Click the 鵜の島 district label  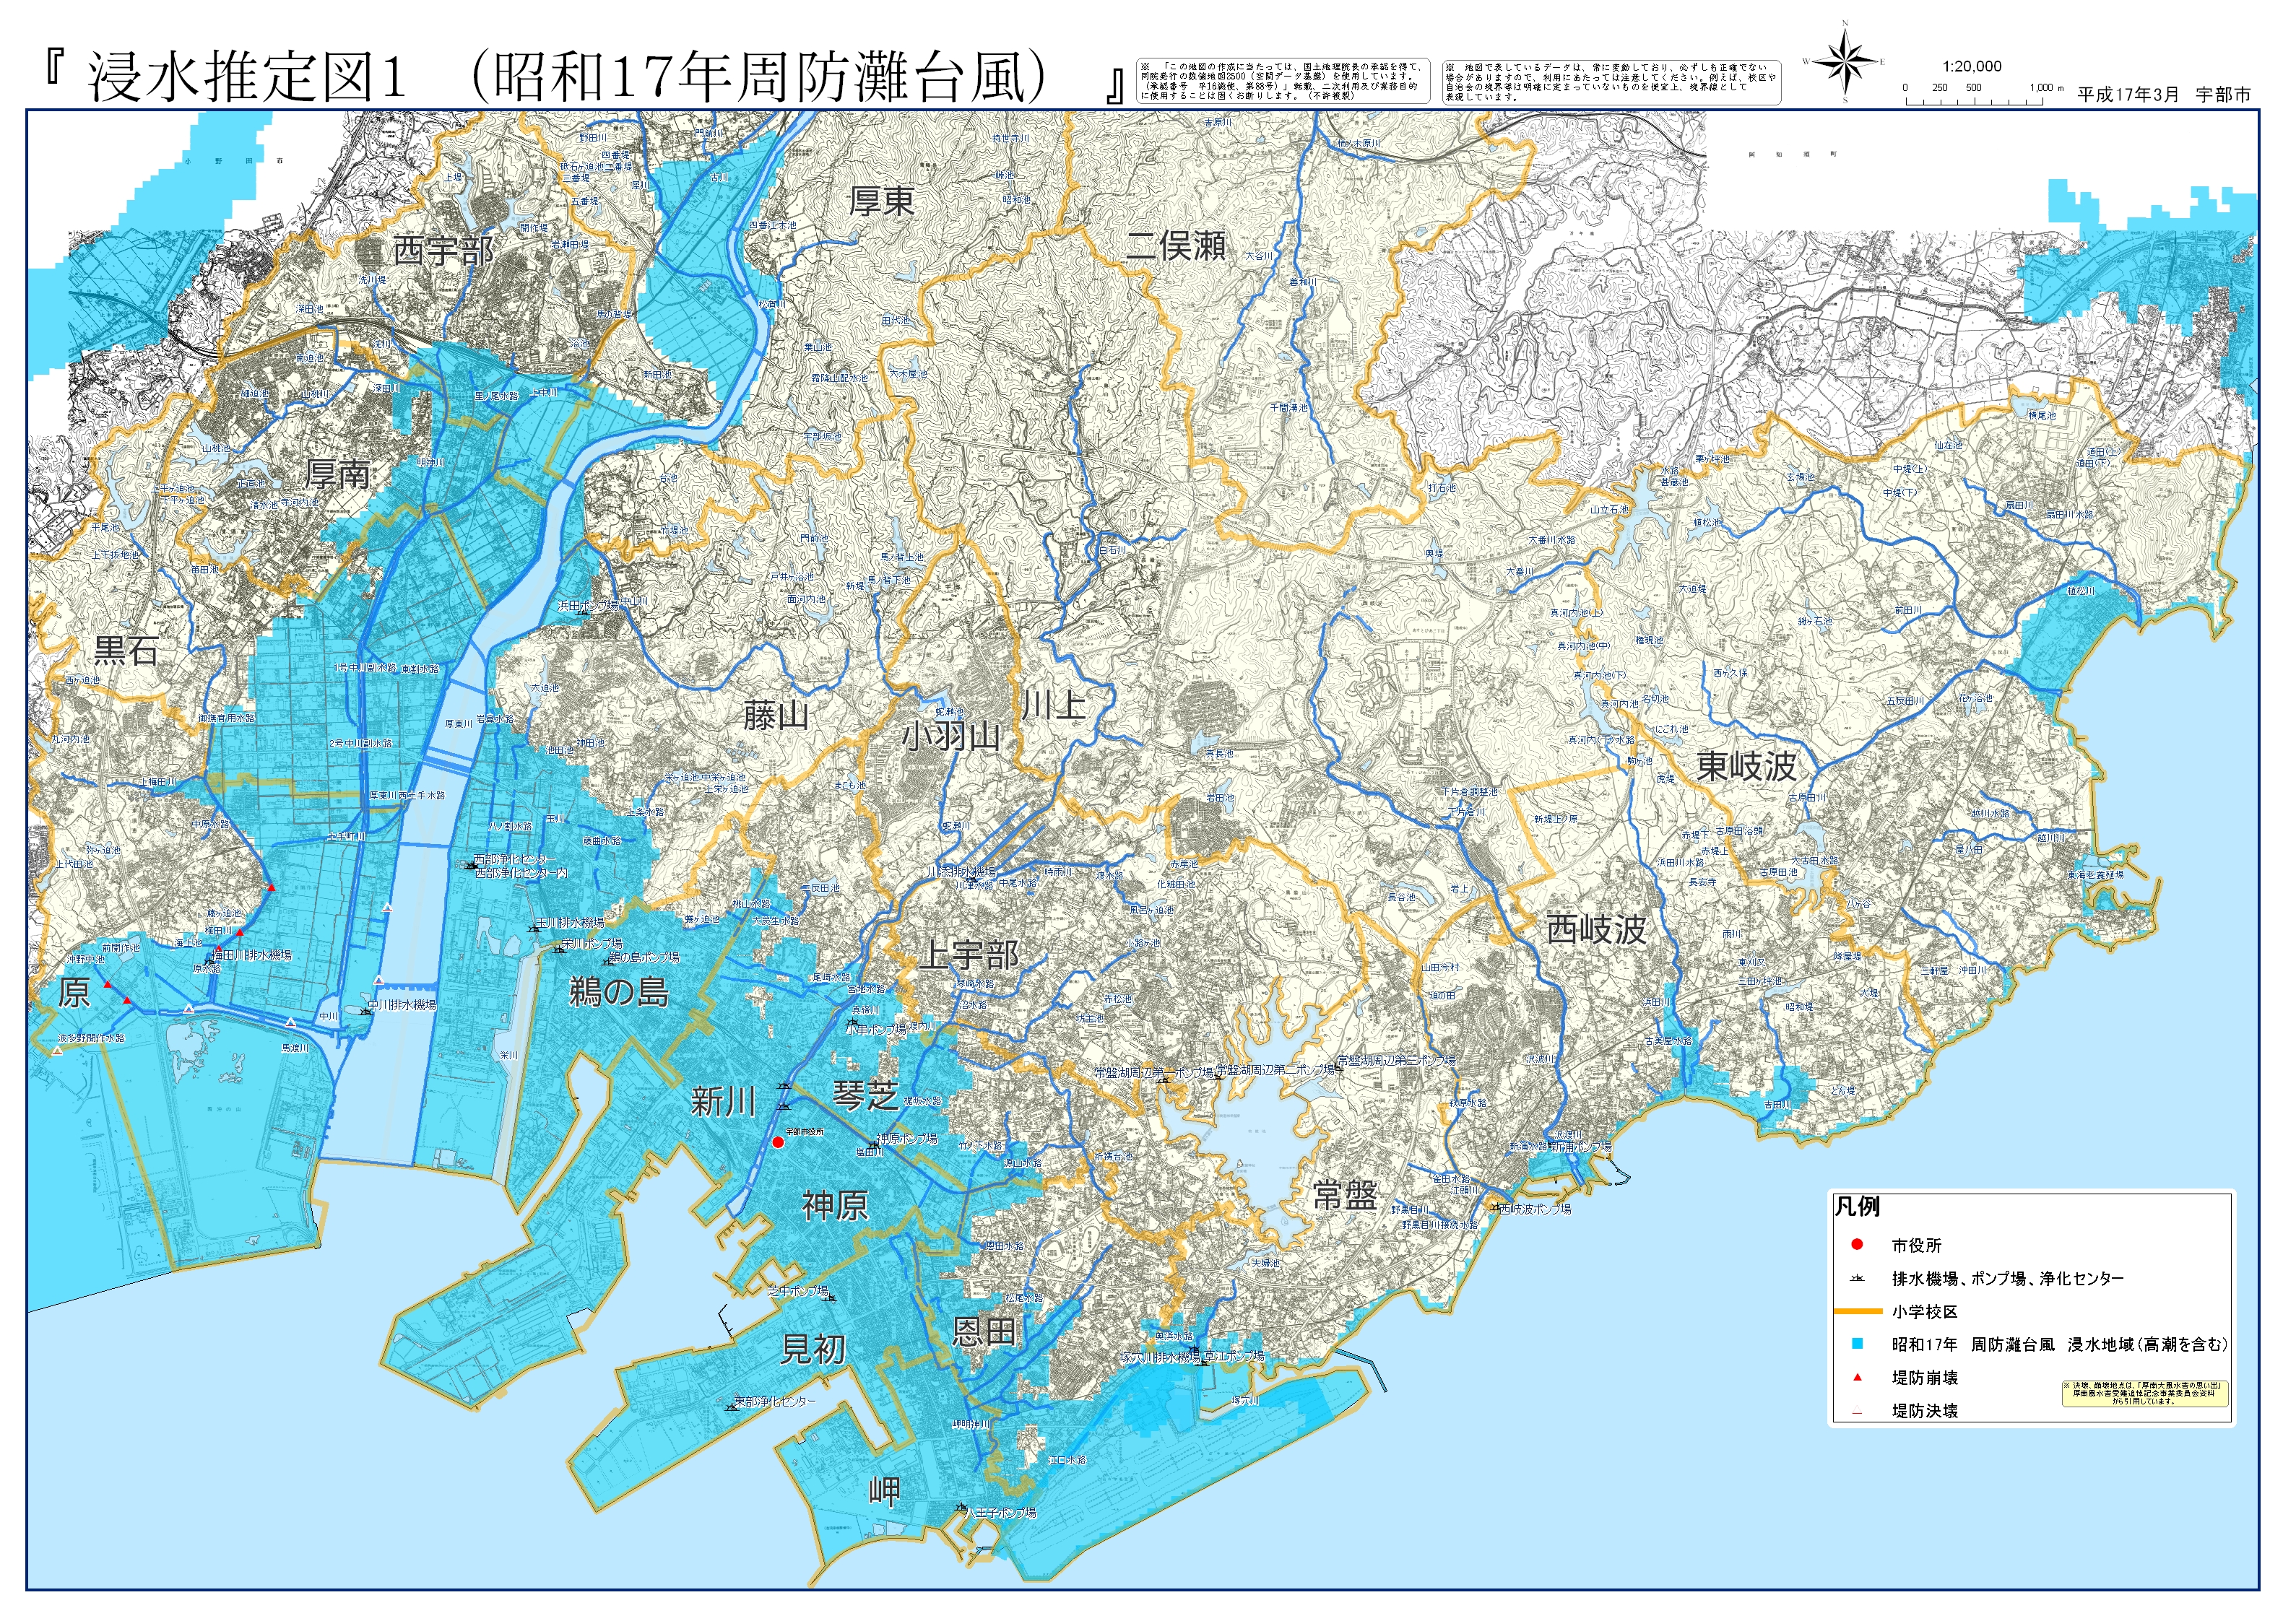click(618, 992)
